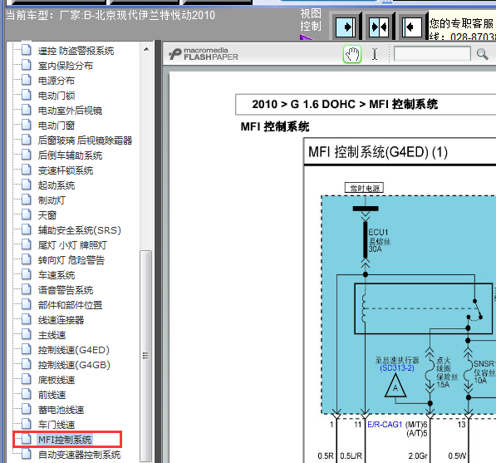Click document icon beside 电源分布
Screen dimensions: 496x463
point(27,80)
